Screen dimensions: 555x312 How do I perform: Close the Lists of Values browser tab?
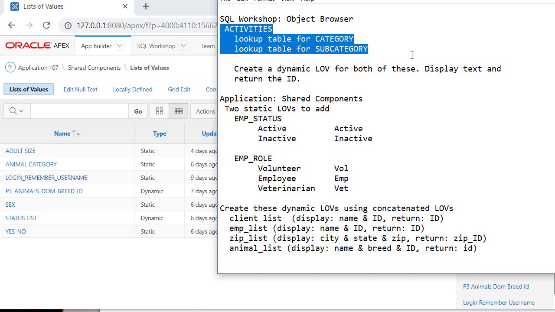tap(125, 6)
